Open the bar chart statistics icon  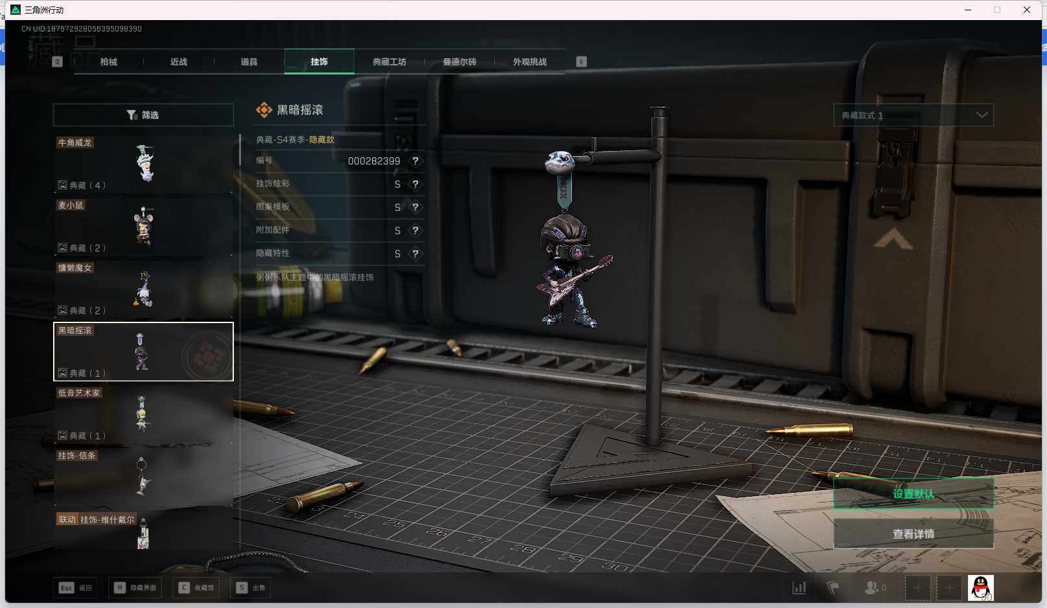point(799,588)
